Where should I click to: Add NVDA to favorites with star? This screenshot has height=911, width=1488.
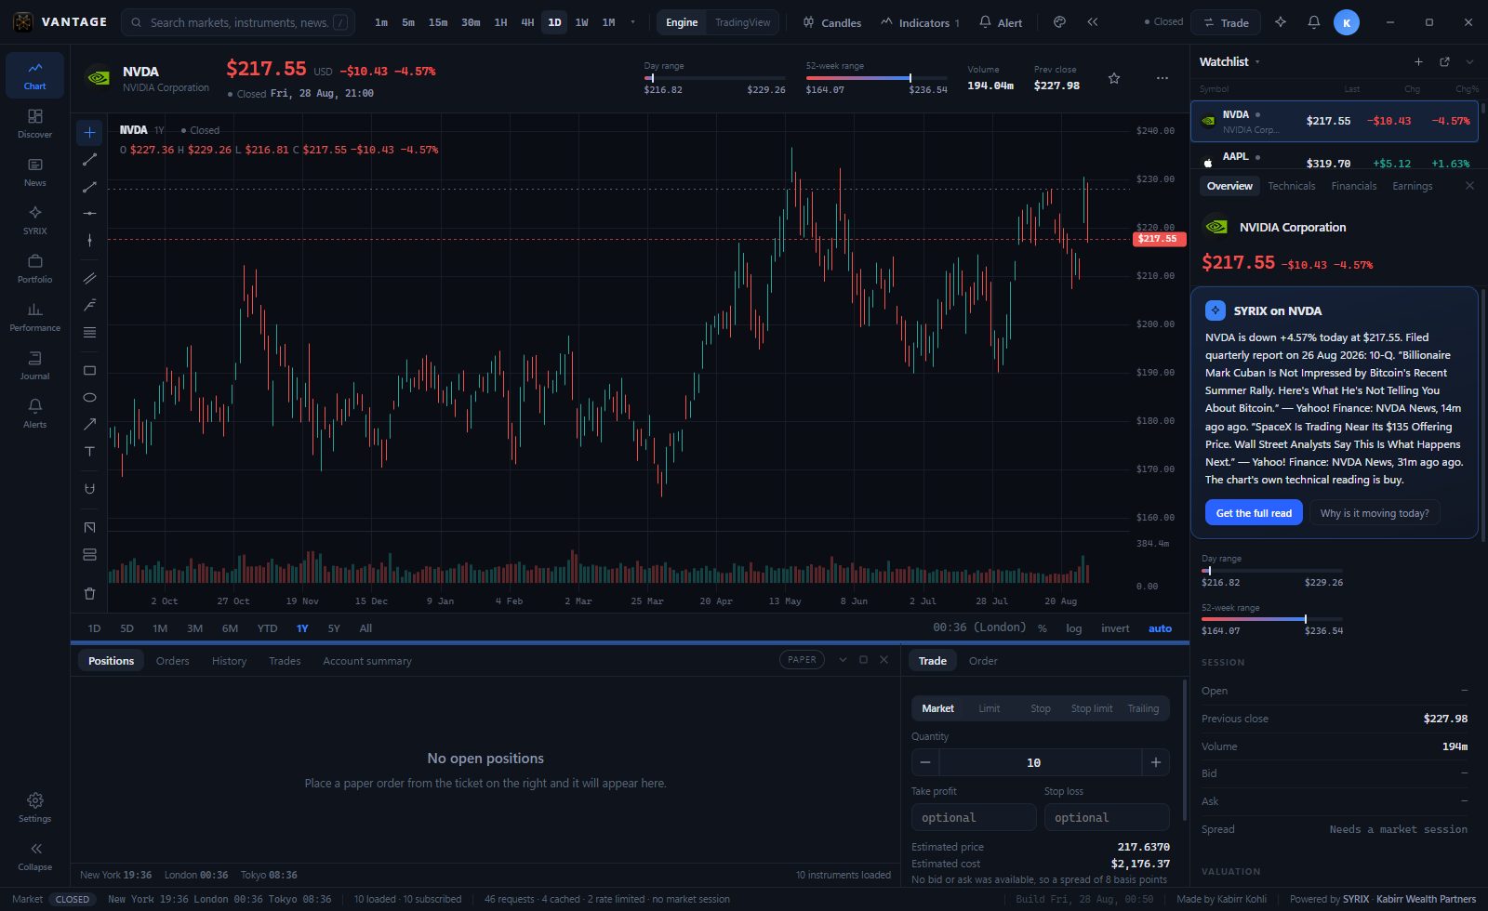1114,78
